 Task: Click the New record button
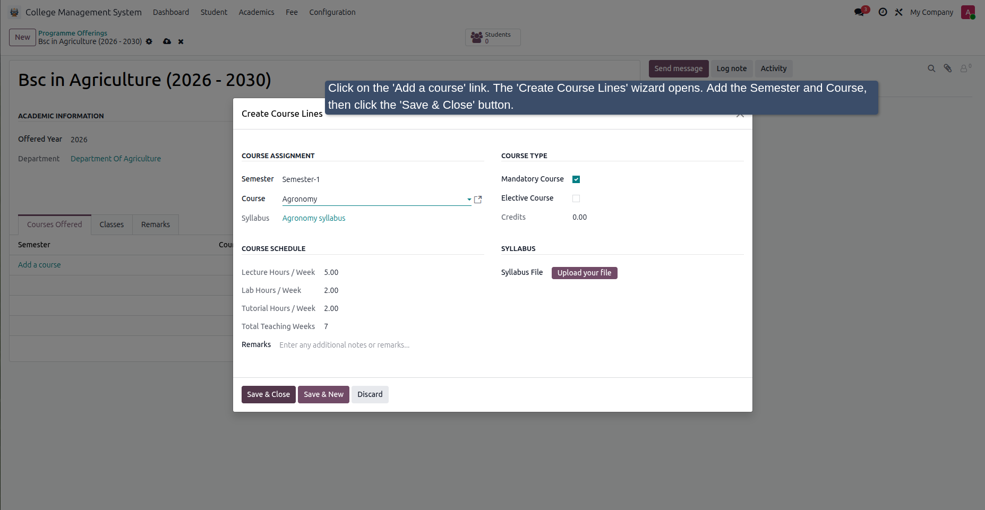tap(22, 37)
